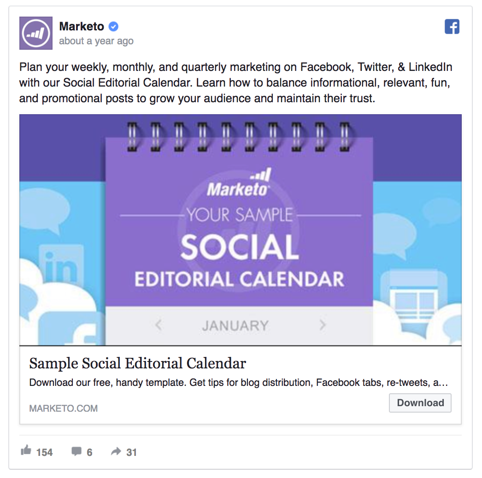Click the ad description text under the headline
This screenshot has height=478, width=482.
click(238, 383)
